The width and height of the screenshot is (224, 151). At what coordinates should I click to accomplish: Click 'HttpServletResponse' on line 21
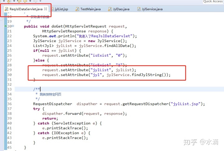(64, 31)
